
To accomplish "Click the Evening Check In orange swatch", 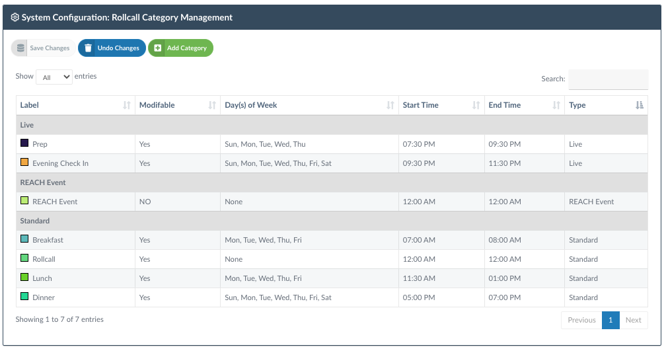I will tap(24, 163).
